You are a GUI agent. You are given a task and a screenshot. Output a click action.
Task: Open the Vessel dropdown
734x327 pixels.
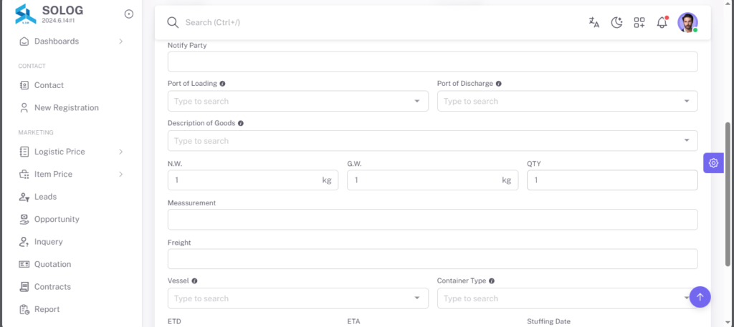point(297,298)
